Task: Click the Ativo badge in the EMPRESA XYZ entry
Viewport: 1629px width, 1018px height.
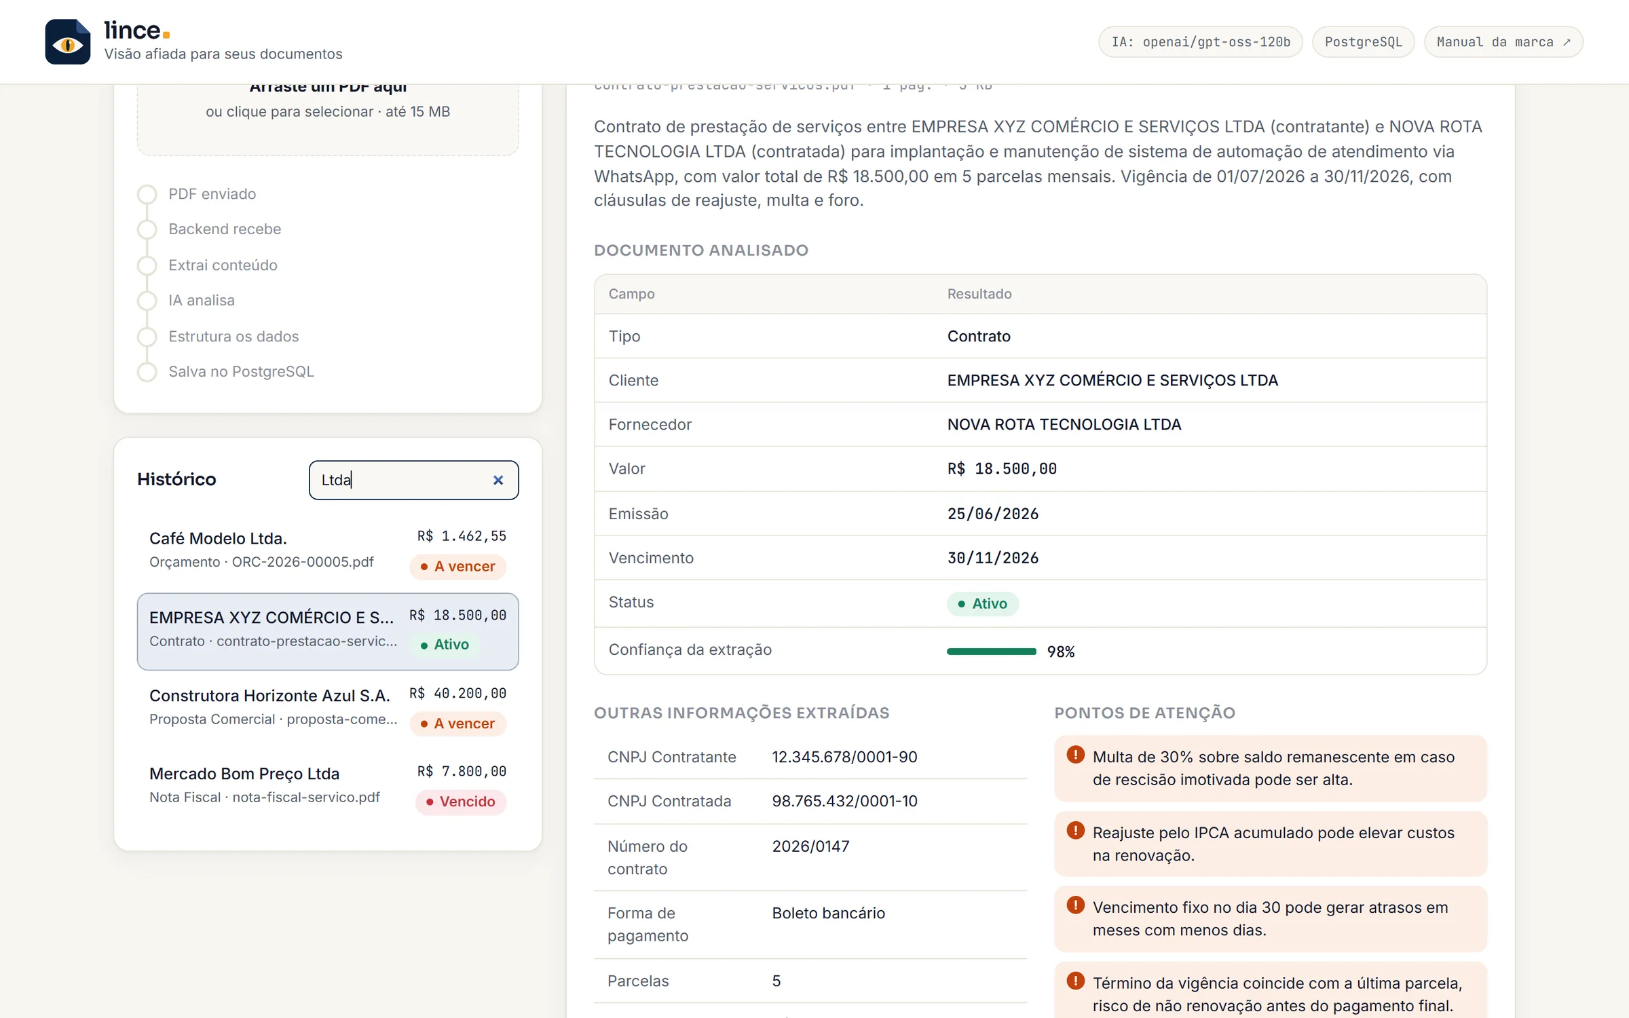Action: [x=445, y=644]
